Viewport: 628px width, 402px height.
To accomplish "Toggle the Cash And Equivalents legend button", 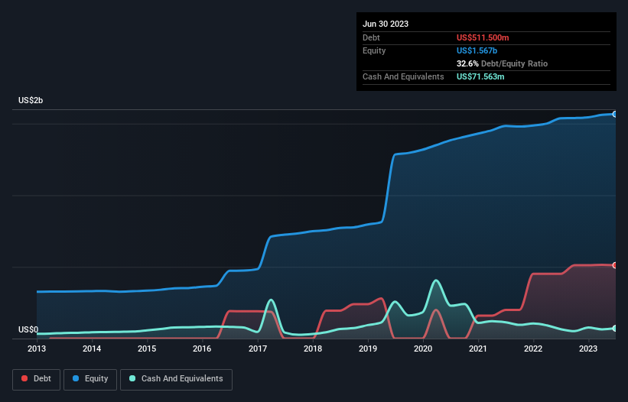I will click(176, 379).
